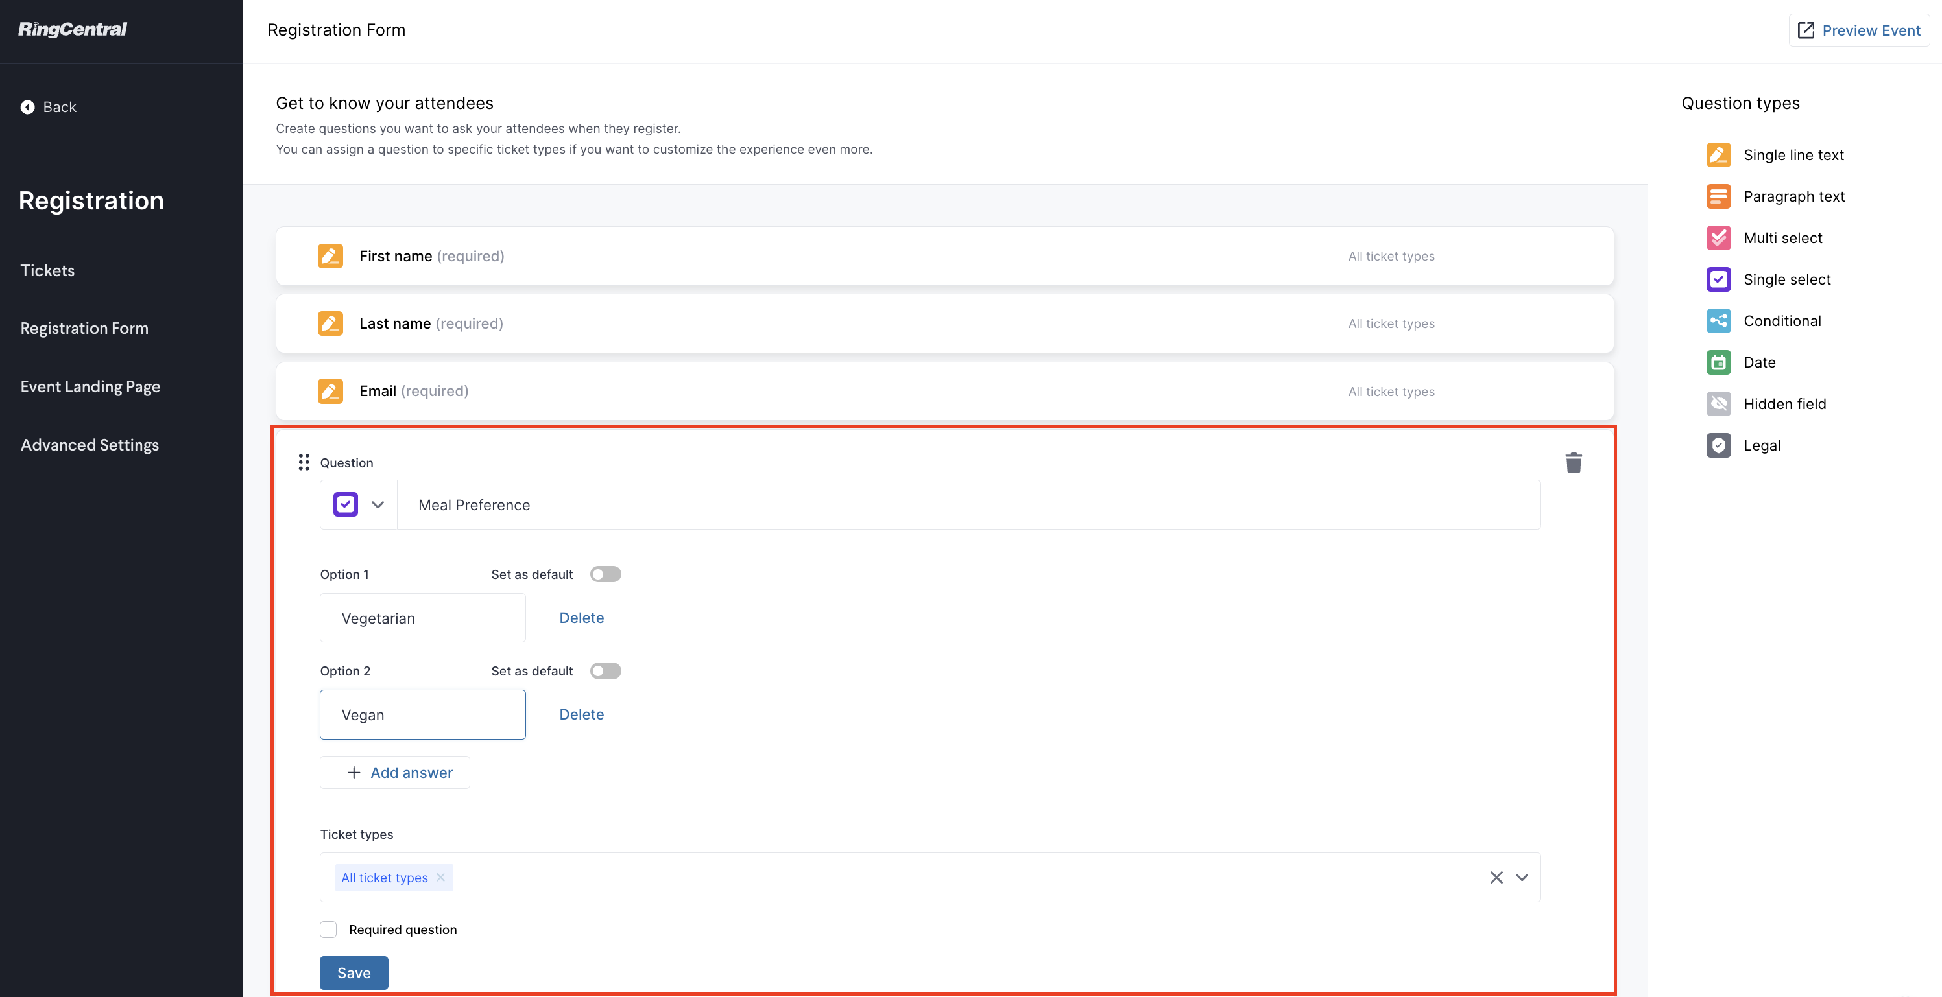Click the Preview Event external link icon
The height and width of the screenshot is (997, 1942).
coord(1806,30)
